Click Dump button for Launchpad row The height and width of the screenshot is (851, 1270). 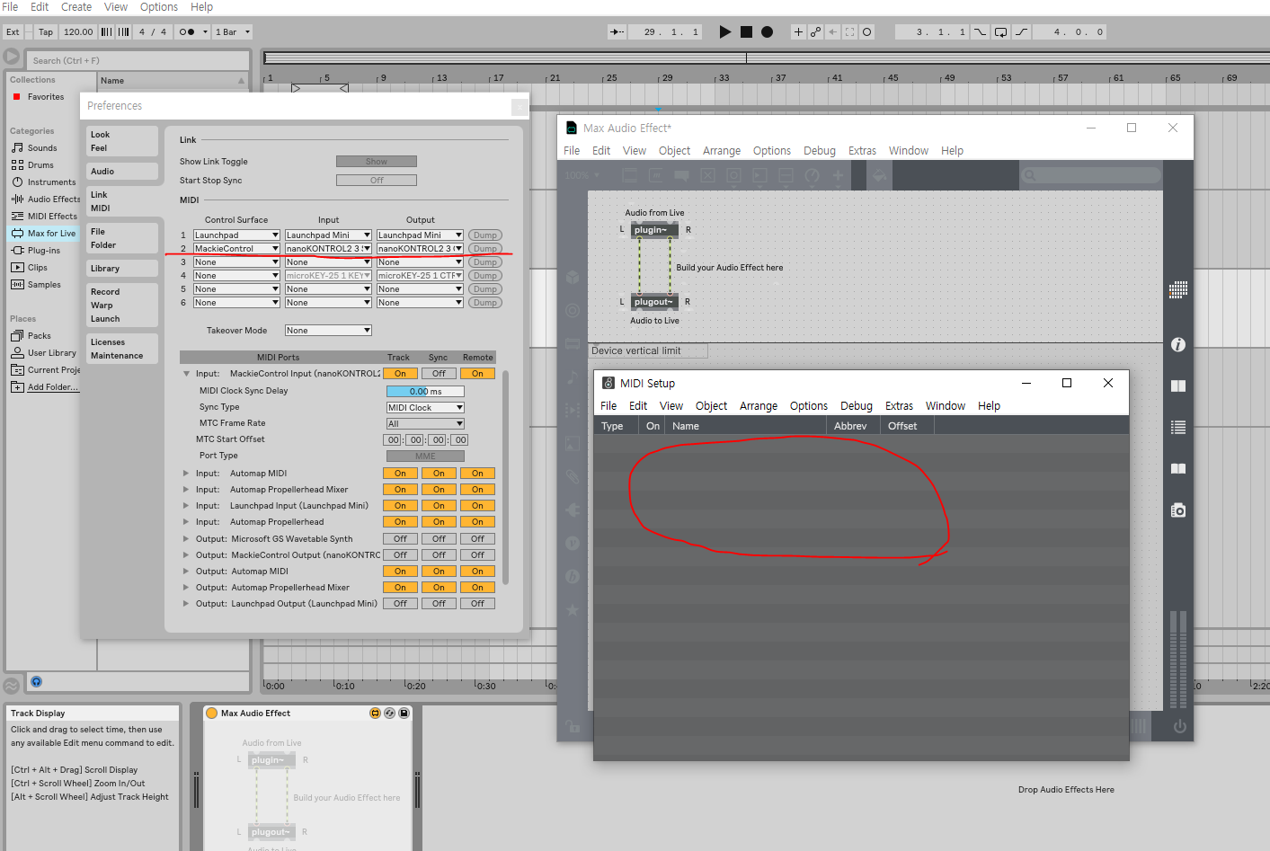point(485,235)
